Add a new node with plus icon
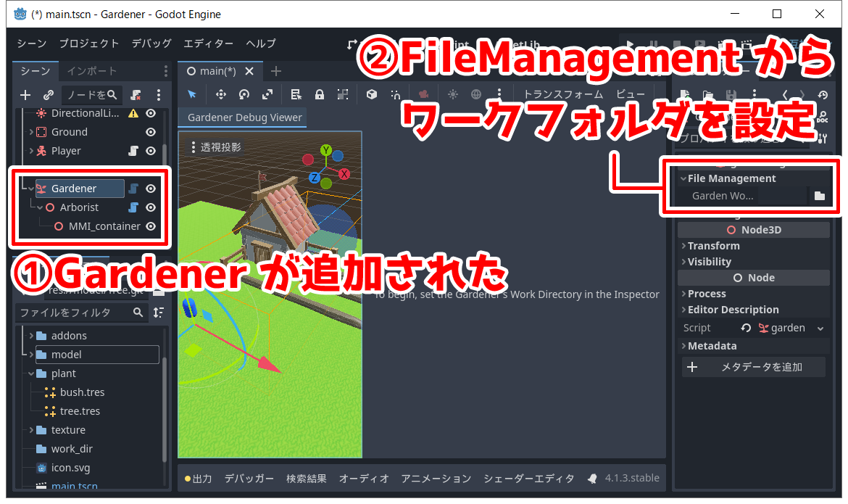 [x=25, y=95]
